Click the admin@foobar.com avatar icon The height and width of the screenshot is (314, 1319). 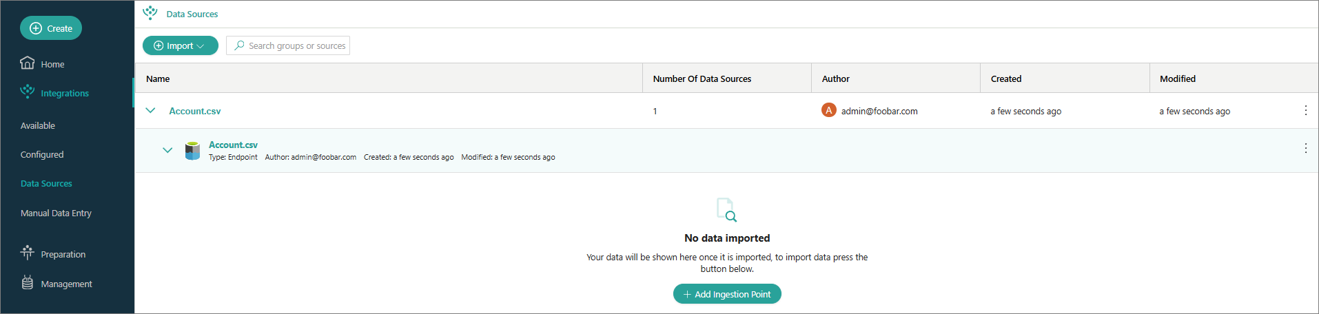pos(829,110)
